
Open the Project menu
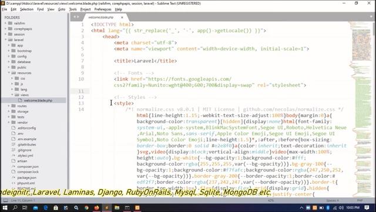pos(85,9)
